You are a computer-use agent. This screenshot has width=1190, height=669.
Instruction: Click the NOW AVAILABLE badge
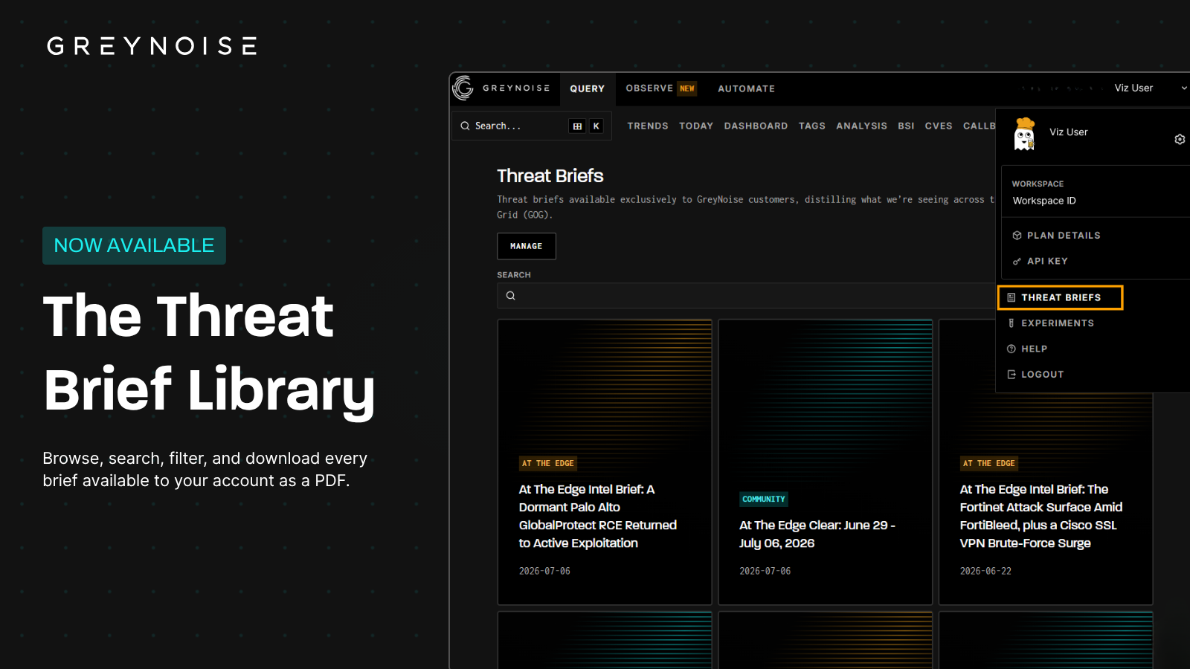click(x=134, y=245)
